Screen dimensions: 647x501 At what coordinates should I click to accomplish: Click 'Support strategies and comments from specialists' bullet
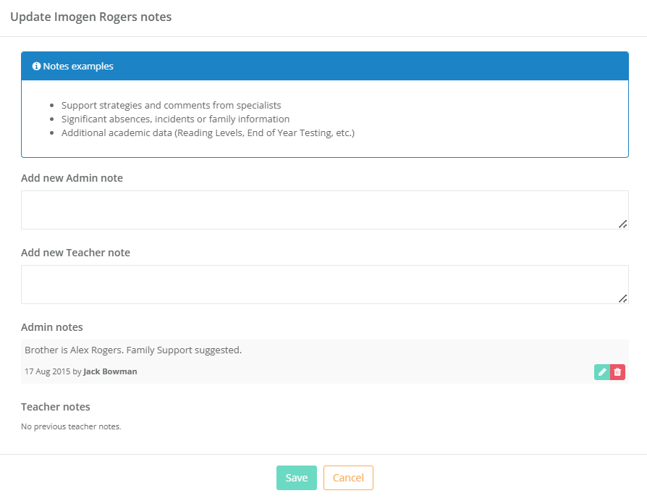[172, 105]
